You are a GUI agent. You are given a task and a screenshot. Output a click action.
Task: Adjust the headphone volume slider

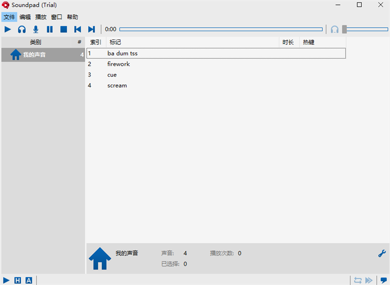[x=345, y=29]
